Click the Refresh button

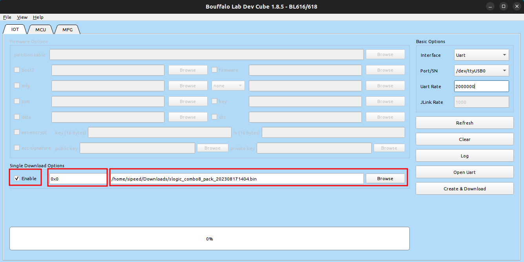point(465,123)
